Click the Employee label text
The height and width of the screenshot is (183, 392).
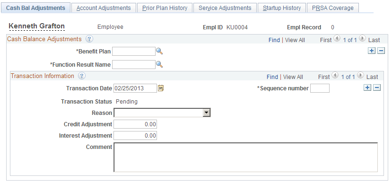pyautogui.click(x=110, y=27)
